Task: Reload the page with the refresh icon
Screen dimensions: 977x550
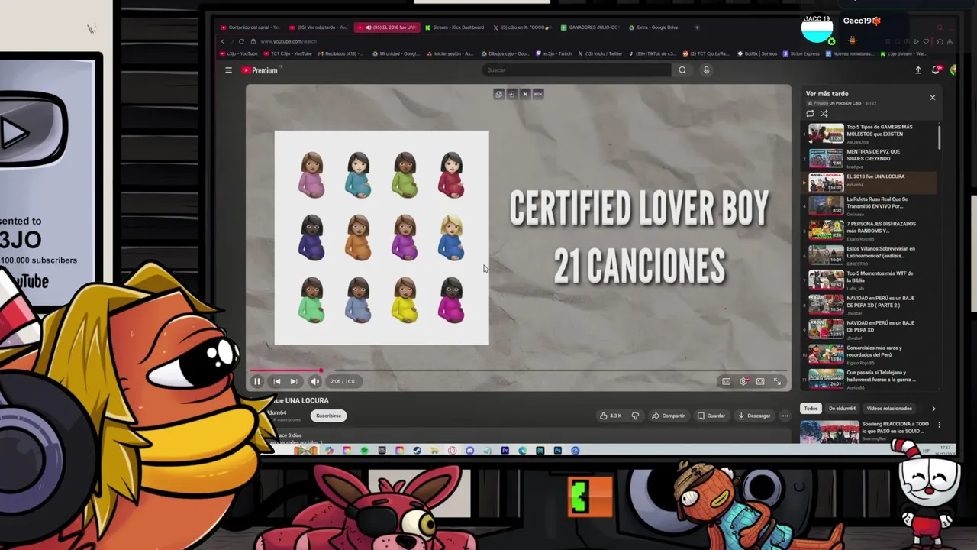Action: 241,41
